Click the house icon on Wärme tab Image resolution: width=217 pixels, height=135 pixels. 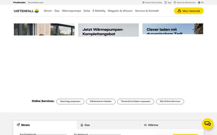(x=145, y=125)
